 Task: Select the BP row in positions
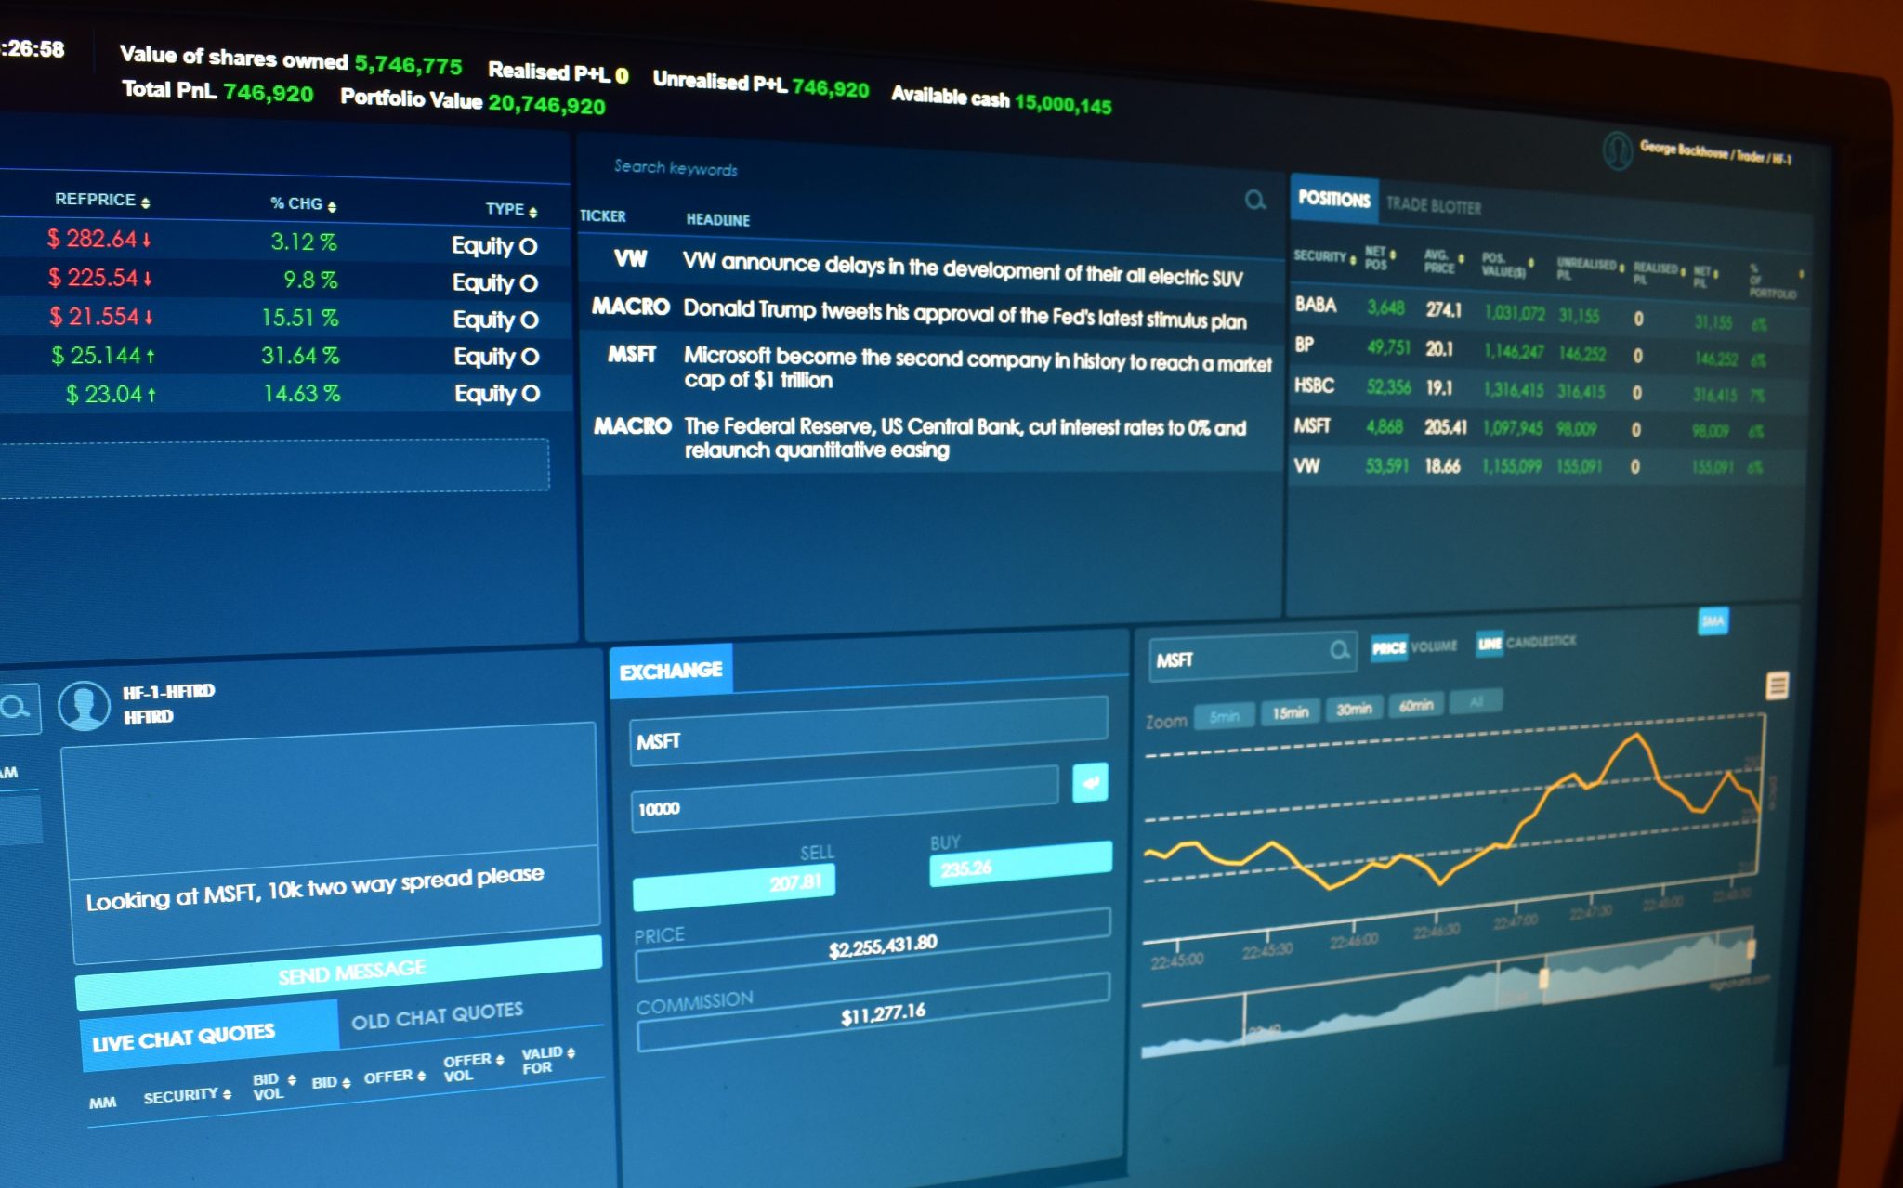point(1547,351)
